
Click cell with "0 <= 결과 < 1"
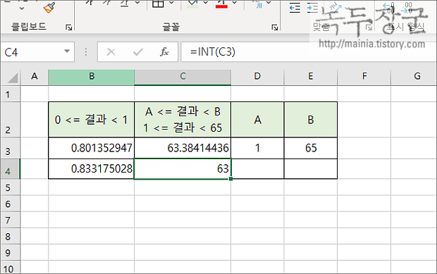tap(92, 120)
